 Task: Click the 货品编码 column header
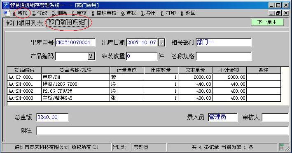(x=24, y=70)
